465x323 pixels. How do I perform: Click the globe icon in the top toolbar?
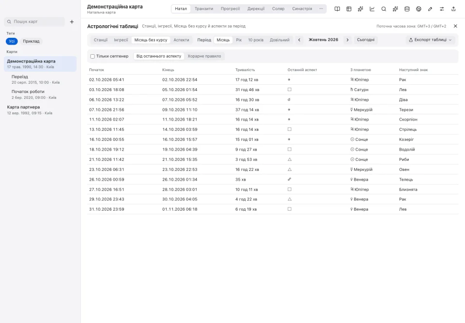pos(418,9)
